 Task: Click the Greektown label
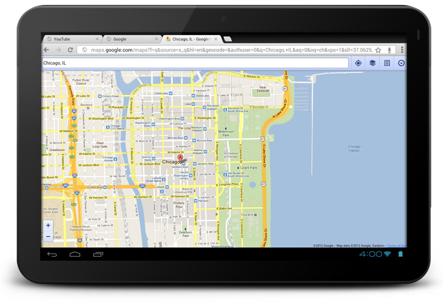[57, 150]
